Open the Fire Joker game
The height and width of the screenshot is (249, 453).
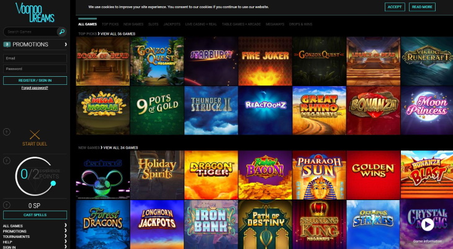point(265,61)
